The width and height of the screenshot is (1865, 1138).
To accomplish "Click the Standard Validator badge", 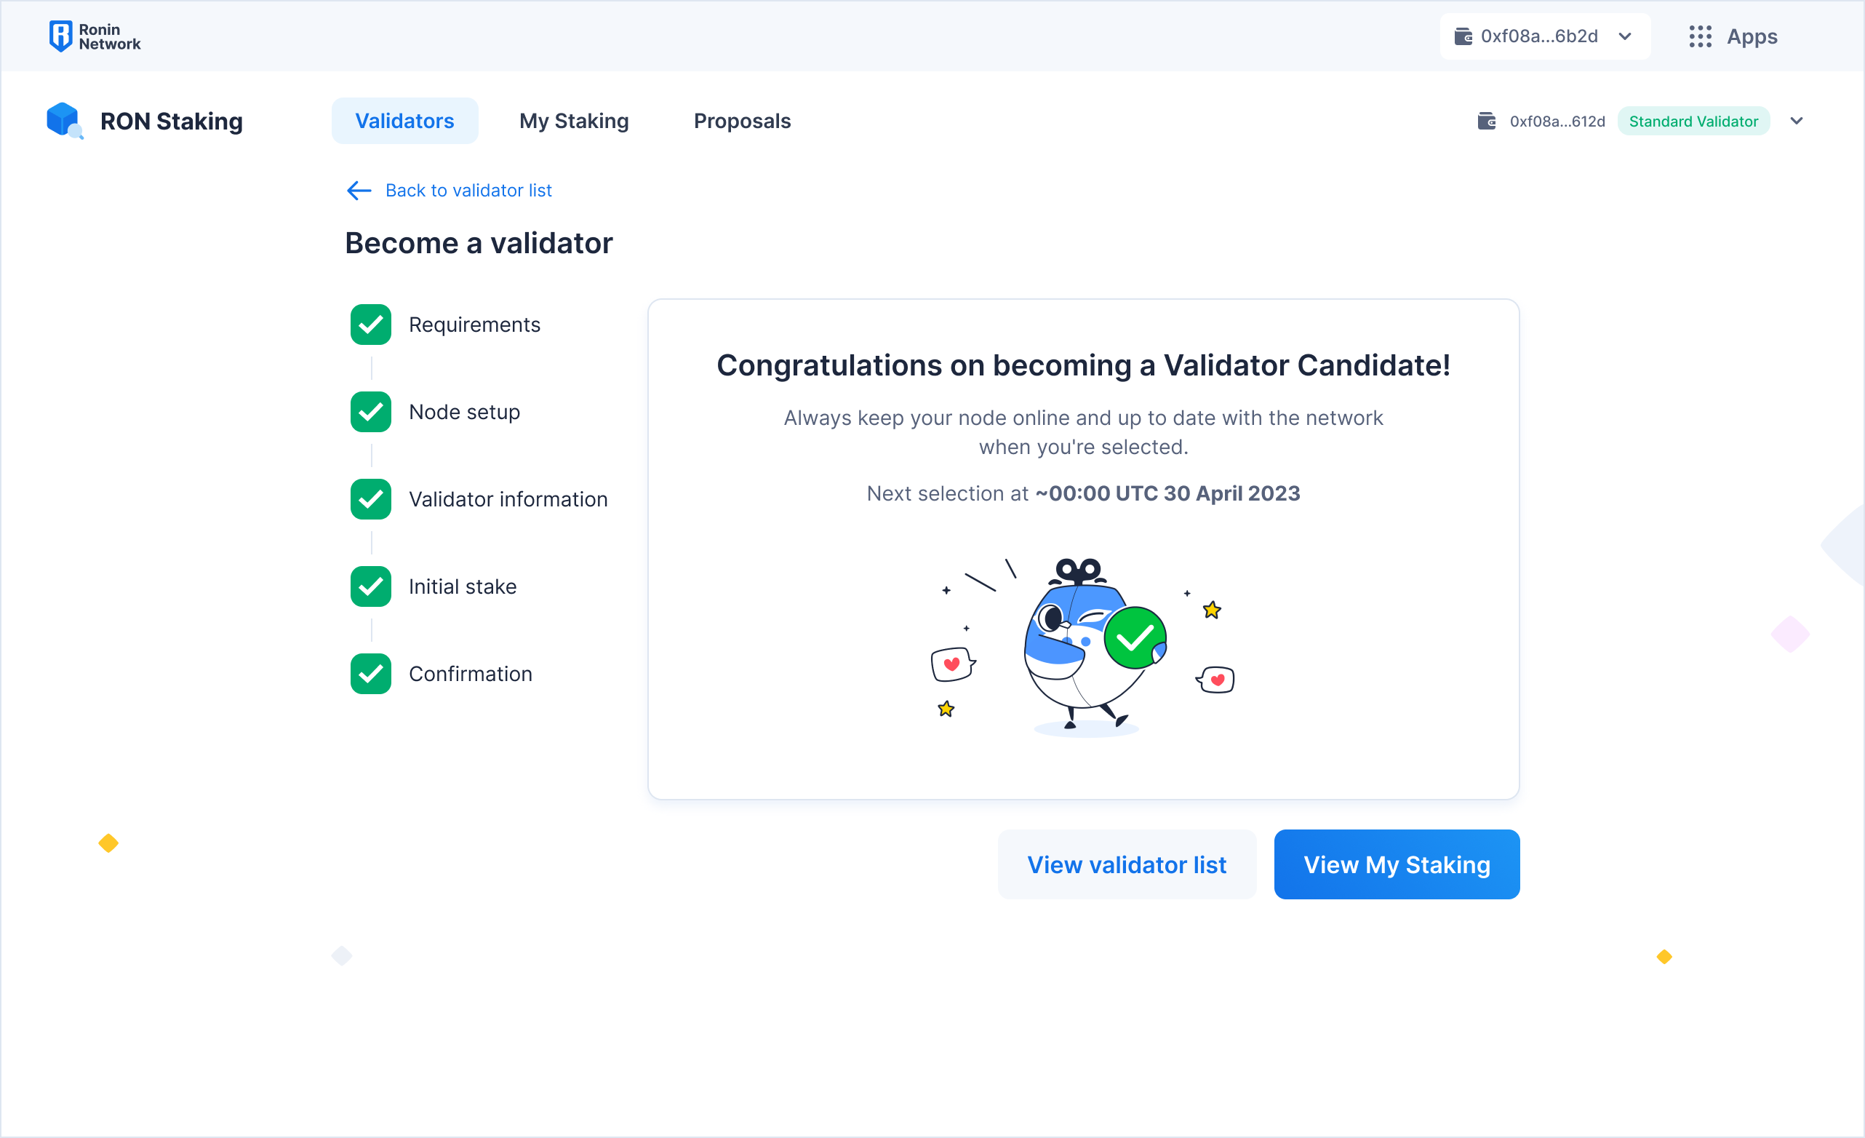I will (1693, 121).
